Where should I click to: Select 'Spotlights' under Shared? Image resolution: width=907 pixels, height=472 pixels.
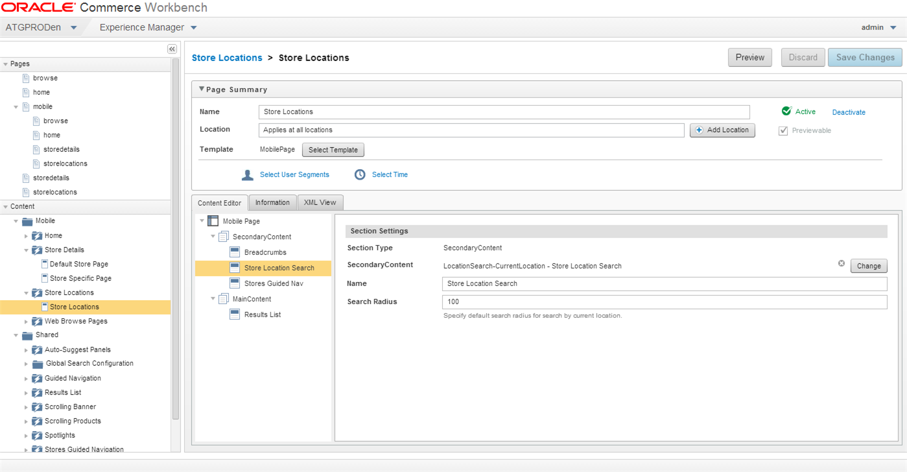point(60,435)
